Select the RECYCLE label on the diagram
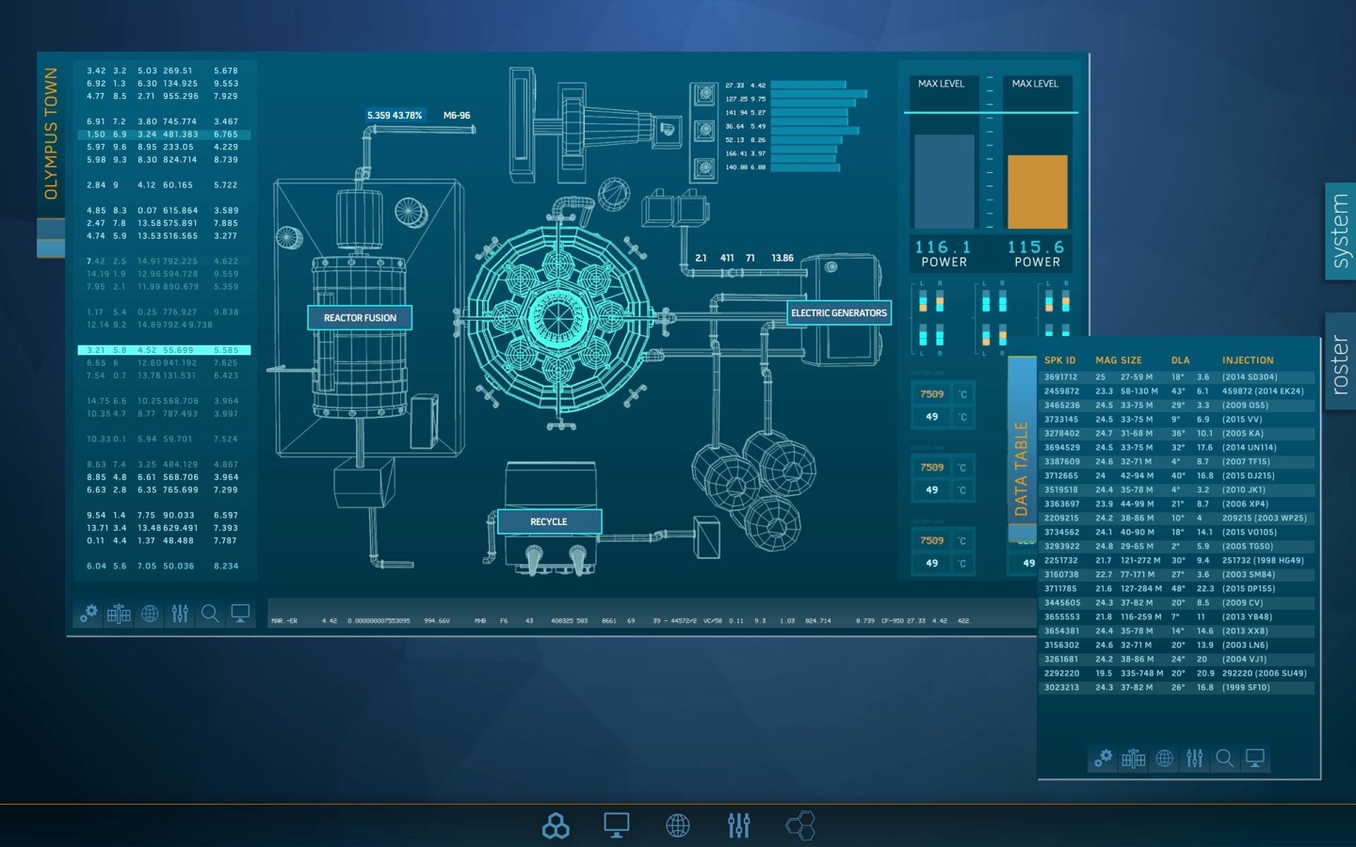The height and width of the screenshot is (847, 1356). (549, 522)
